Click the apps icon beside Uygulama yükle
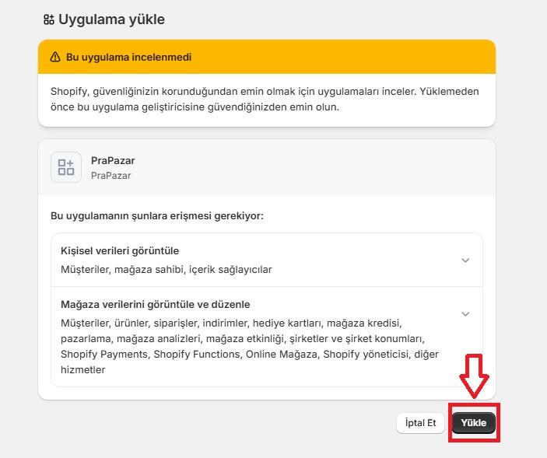This screenshot has height=458, width=547. (x=49, y=19)
